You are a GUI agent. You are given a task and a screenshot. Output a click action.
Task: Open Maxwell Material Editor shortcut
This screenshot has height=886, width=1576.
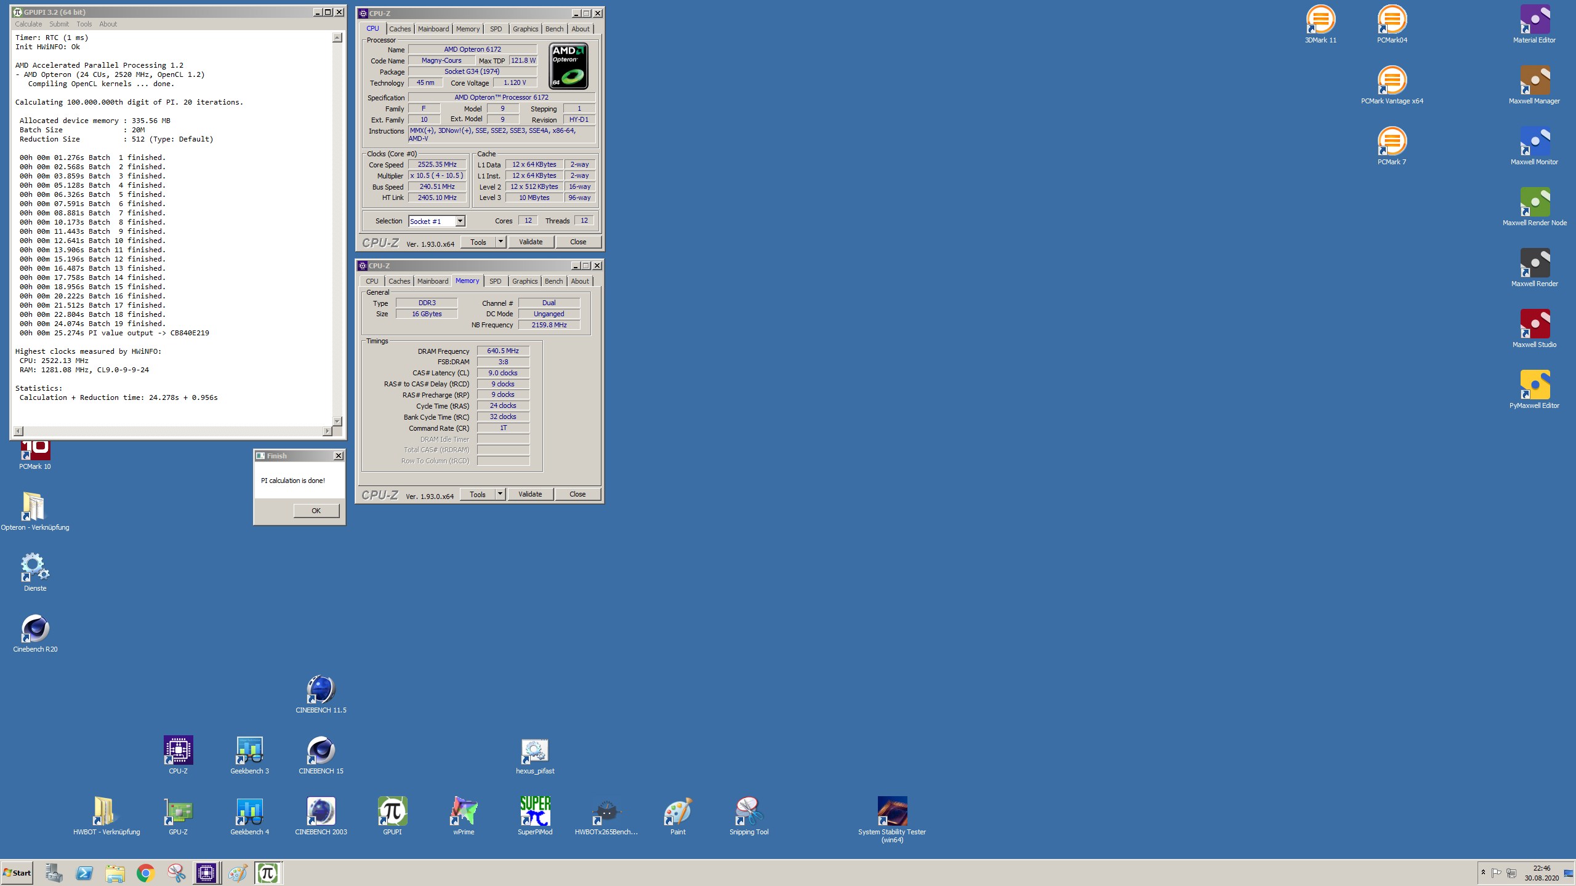pos(1534,24)
